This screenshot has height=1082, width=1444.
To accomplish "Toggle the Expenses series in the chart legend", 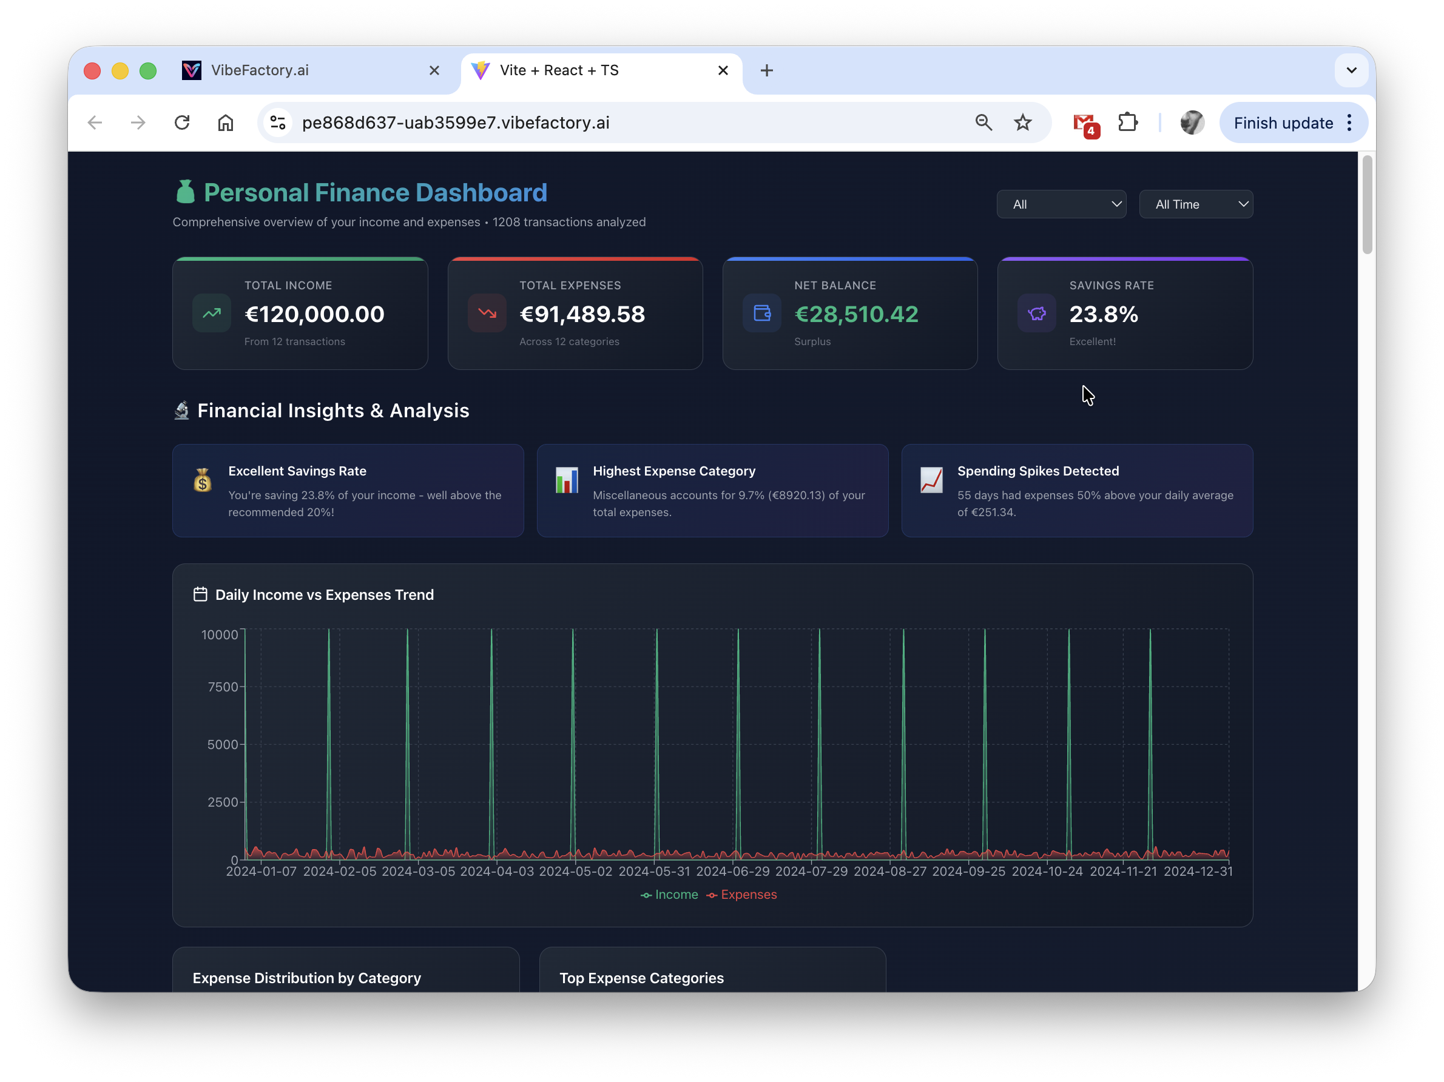I will [x=741, y=895].
